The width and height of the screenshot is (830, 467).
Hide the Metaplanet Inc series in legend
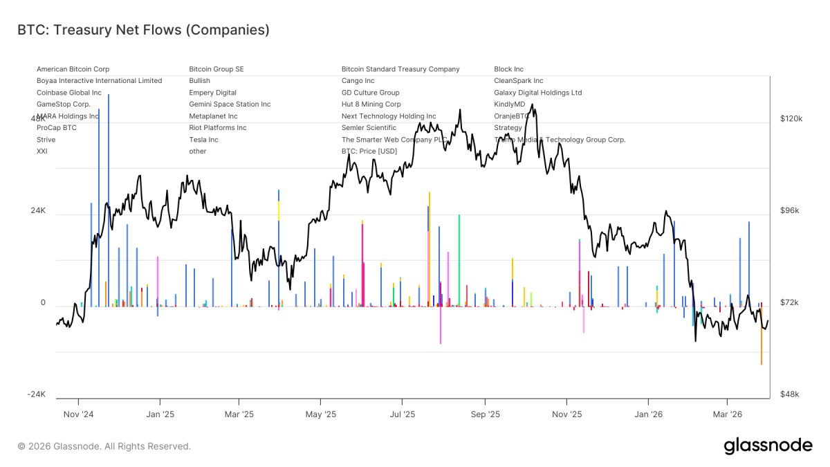(213, 116)
